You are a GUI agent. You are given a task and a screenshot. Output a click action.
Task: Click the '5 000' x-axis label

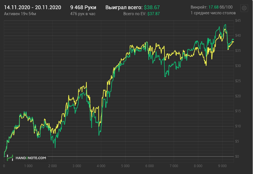click(x=125, y=166)
